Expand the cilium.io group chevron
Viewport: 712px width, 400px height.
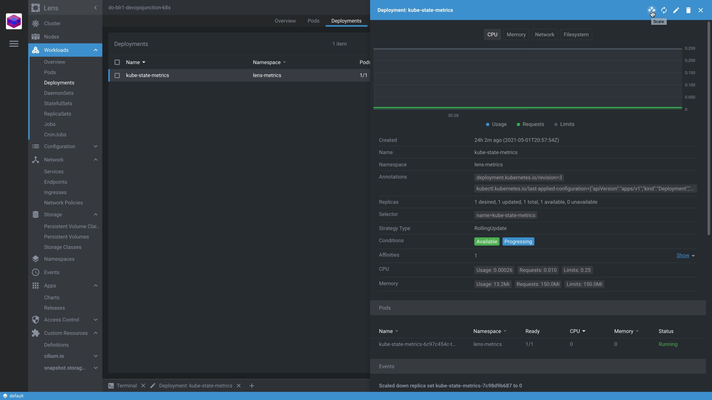(x=96, y=356)
